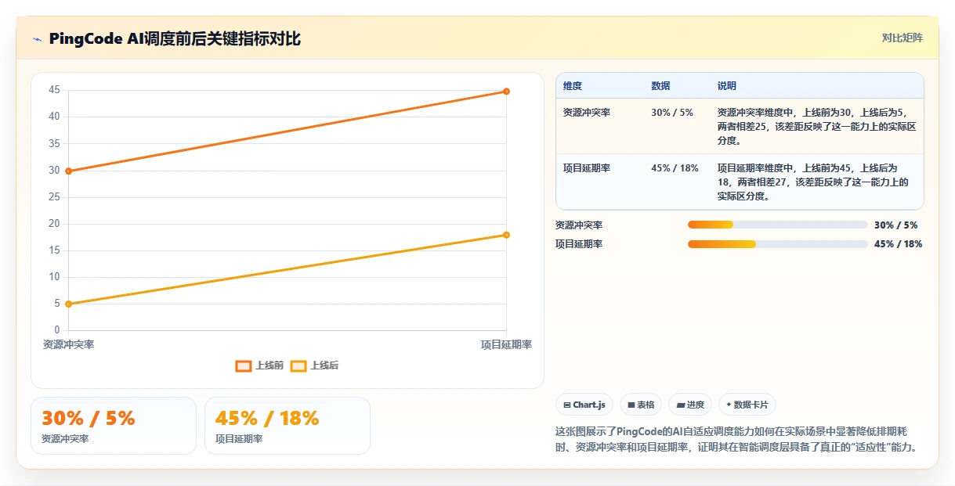Toggle the 上线前 legend swatch

coord(244,365)
